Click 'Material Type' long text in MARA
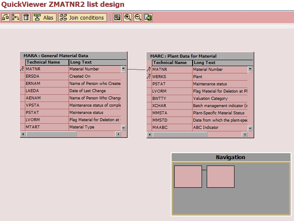 pyautogui.click(x=82, y=127)
